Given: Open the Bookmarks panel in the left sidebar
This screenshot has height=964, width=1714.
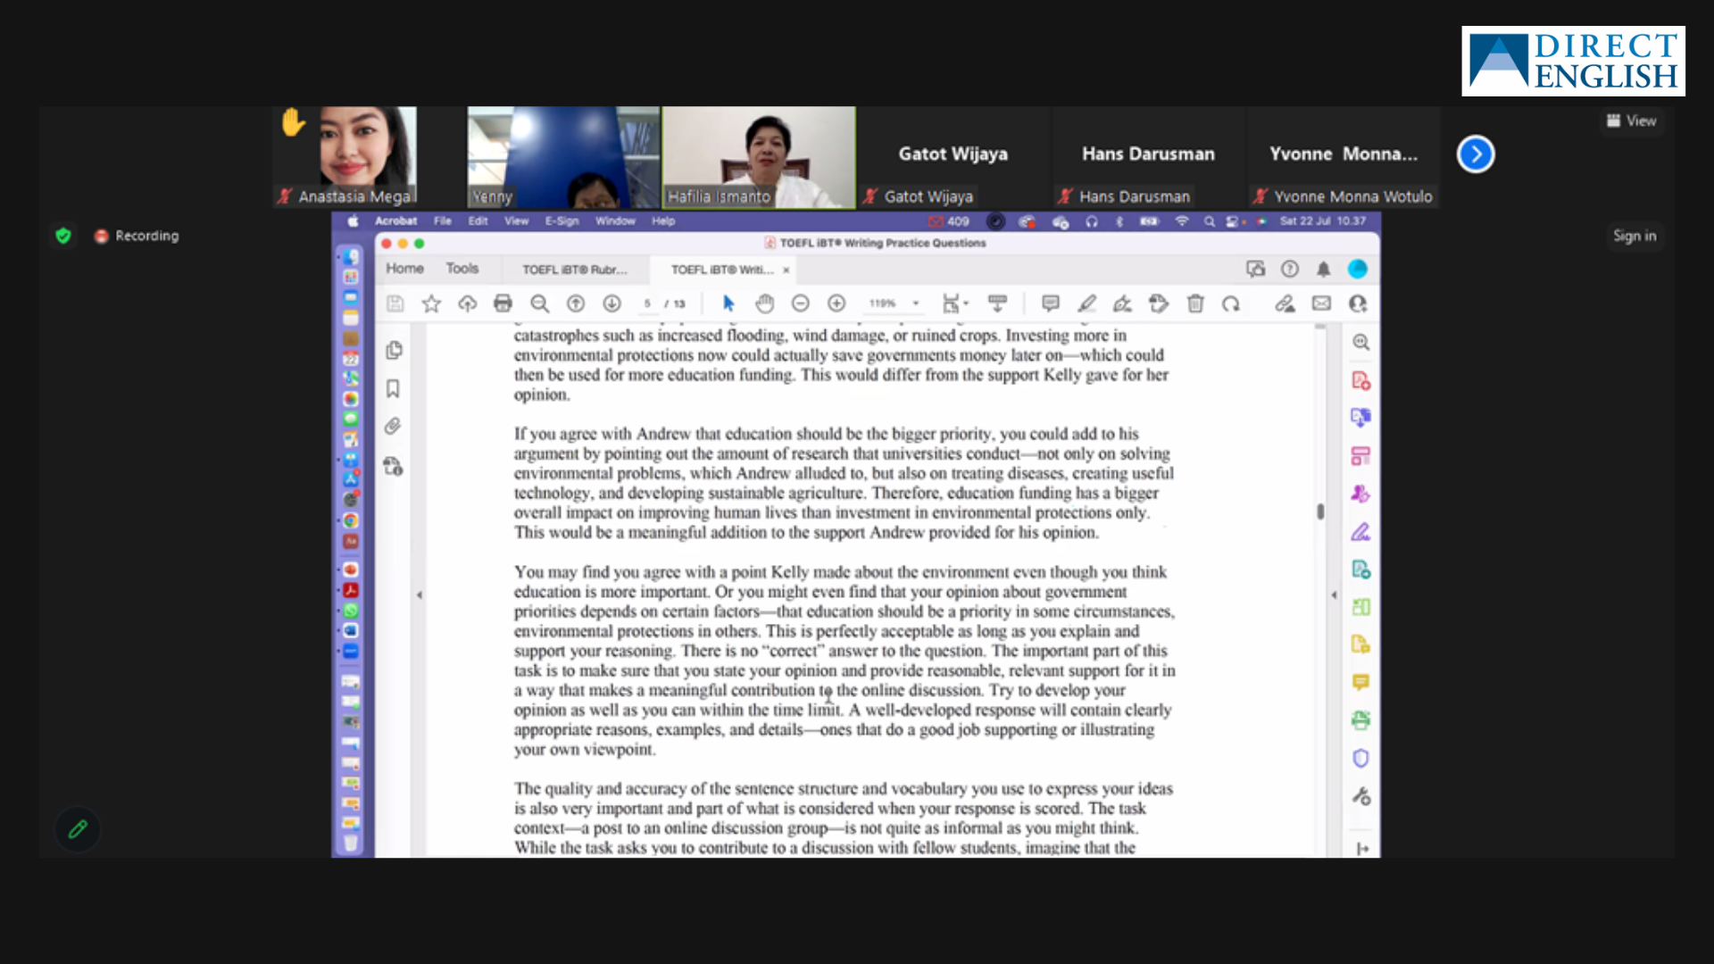Looking at the screenshot, I should point(393,388).
